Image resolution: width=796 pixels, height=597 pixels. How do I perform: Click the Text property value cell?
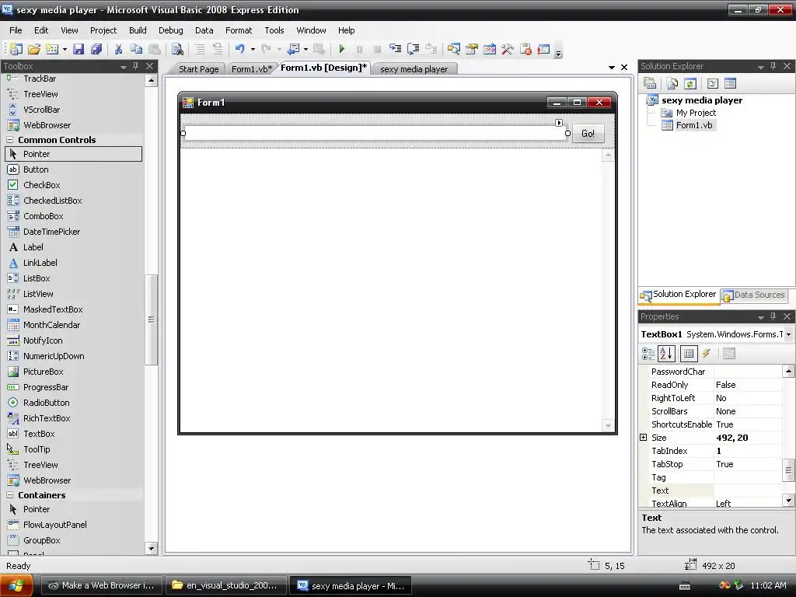click(747, 491)
